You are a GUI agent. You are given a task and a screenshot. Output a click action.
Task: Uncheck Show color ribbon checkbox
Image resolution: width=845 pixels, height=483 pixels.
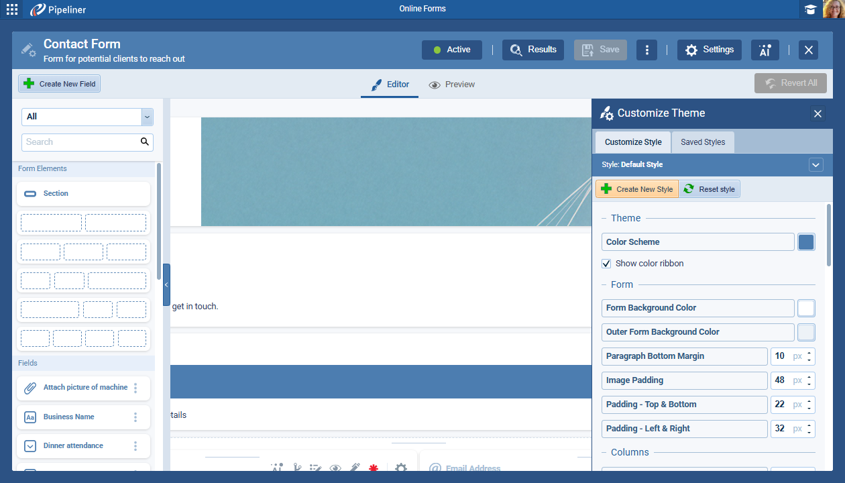tap(606, 264)
